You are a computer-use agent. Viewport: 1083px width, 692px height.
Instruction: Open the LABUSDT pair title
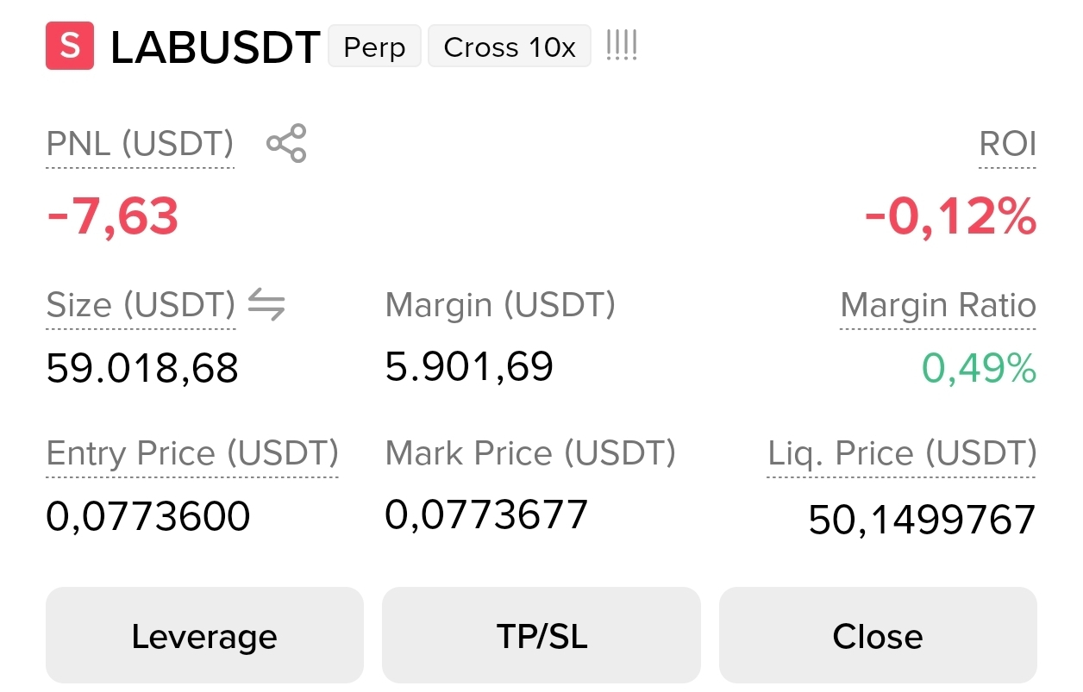[216, 48]
